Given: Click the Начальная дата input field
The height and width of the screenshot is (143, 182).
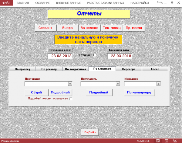Looking at the screenshot, I should (60, 56).
